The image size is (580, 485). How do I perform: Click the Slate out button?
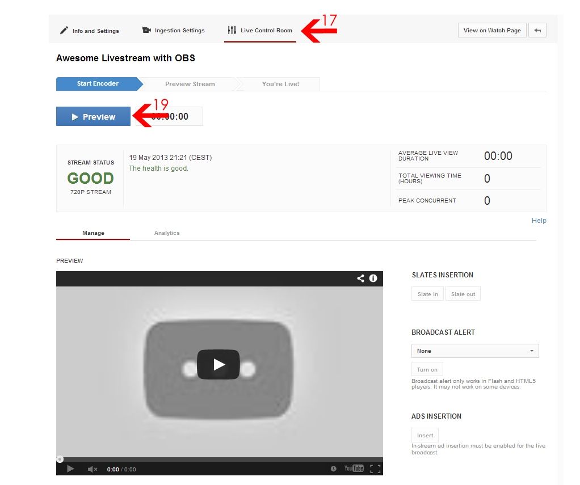click(x=463, y=294)
